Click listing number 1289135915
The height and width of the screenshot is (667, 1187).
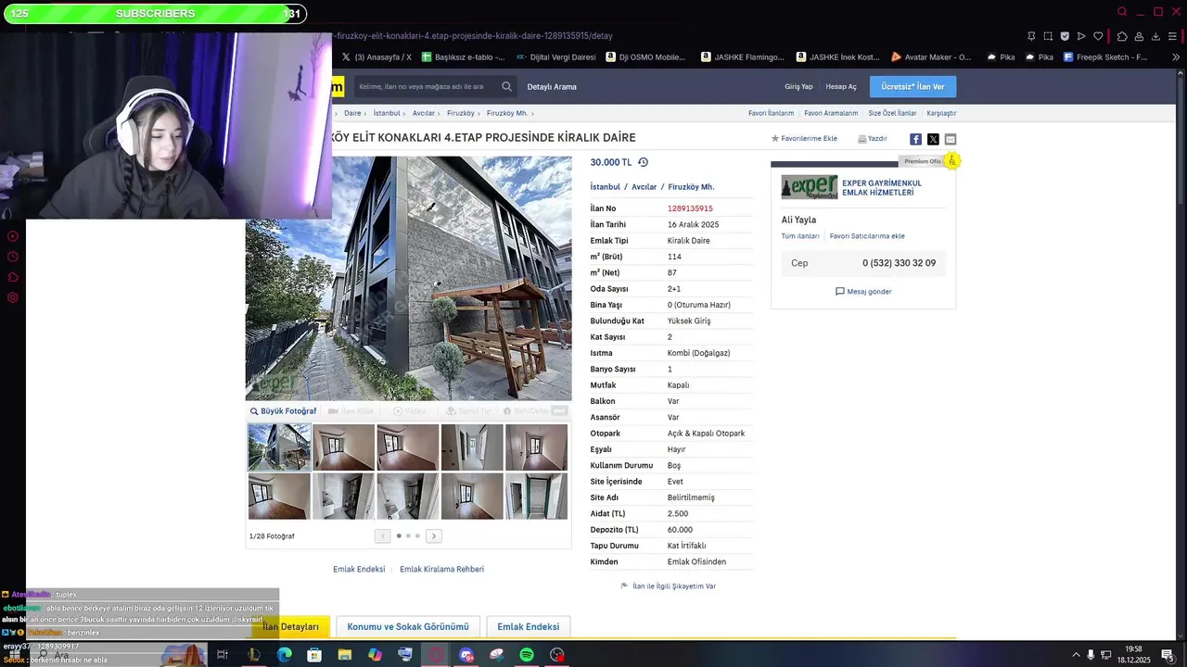690,208
